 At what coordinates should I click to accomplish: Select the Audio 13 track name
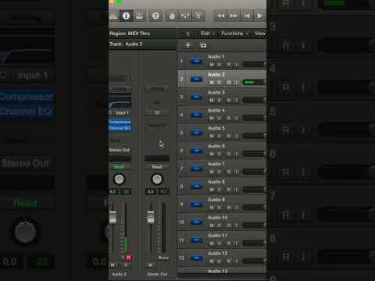click(217, 271)
